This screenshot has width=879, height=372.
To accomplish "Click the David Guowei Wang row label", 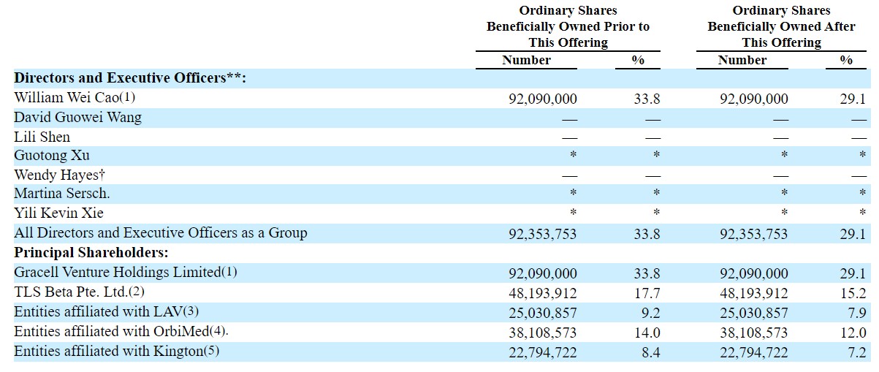I will (77, 118).
